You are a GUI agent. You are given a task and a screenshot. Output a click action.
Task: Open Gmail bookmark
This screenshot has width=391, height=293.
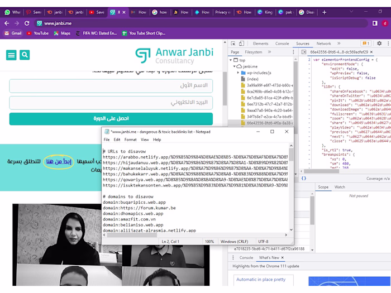pos(13,33)
